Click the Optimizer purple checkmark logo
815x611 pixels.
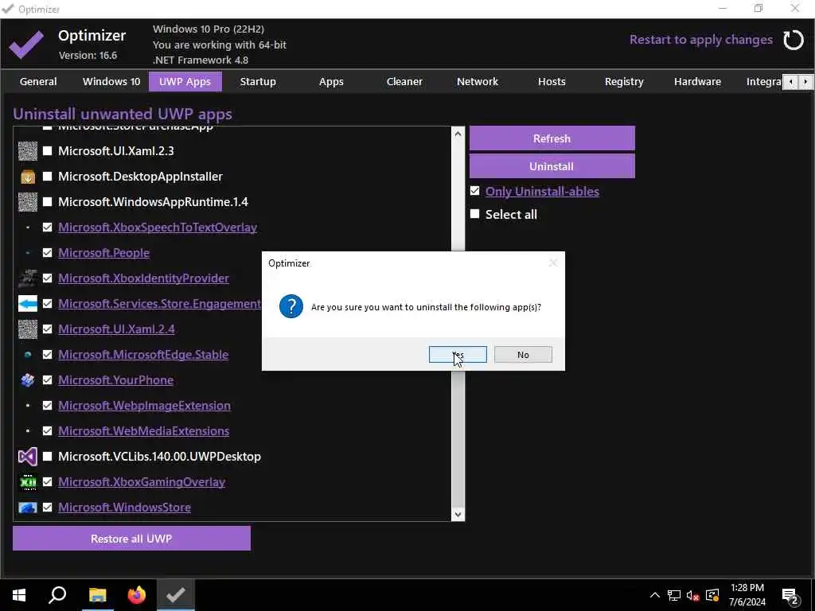tap(26, 45)
